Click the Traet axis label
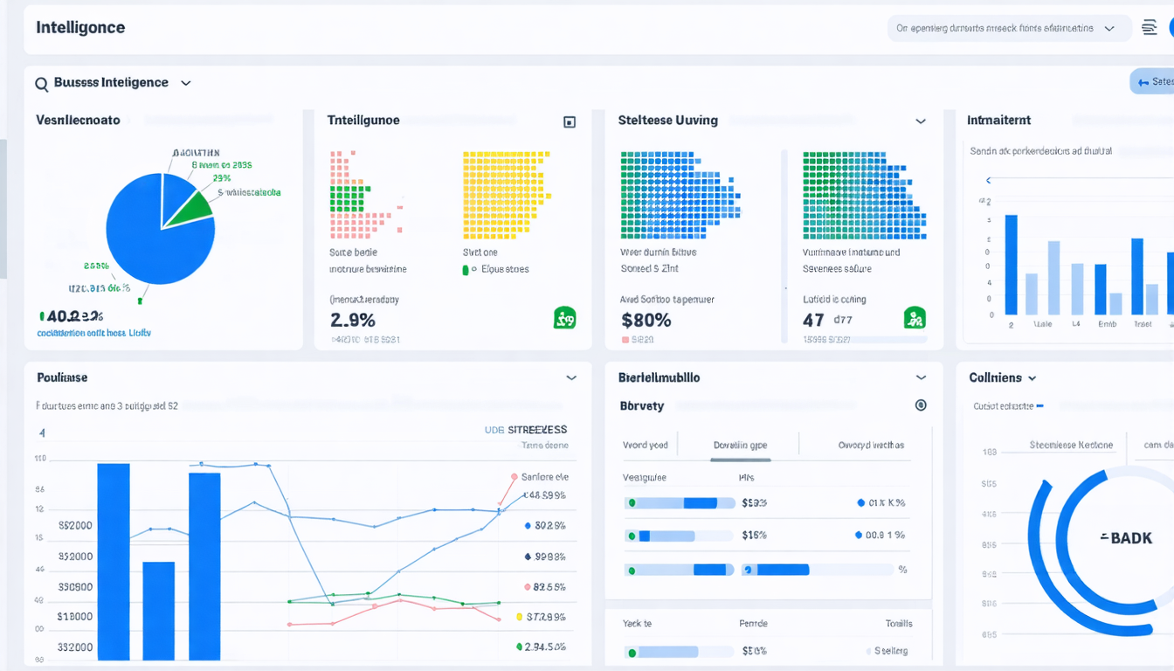Viewport: 1174px width, 671px height. click(x=1143, y=324)
